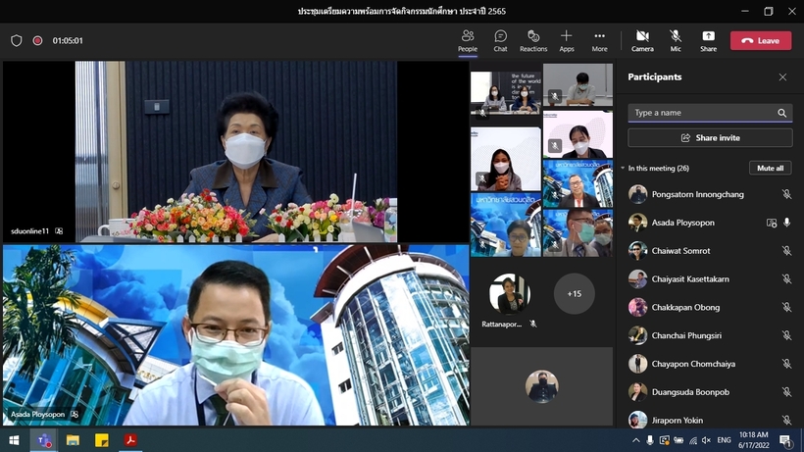This screenshot has height=452, width=804.
Task: Click the Share content button
Action: click(x=708, y=41)
